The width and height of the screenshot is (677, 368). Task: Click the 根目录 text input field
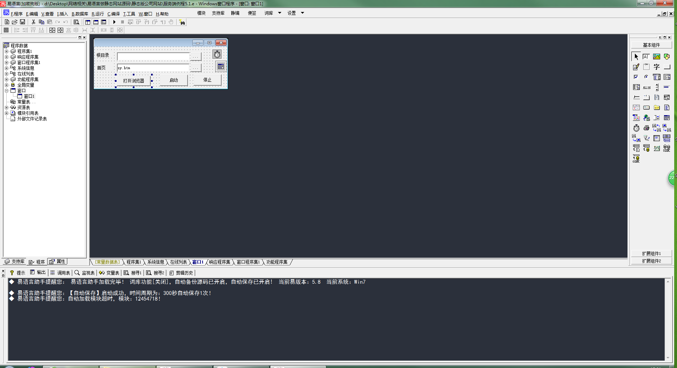[153, 56]
